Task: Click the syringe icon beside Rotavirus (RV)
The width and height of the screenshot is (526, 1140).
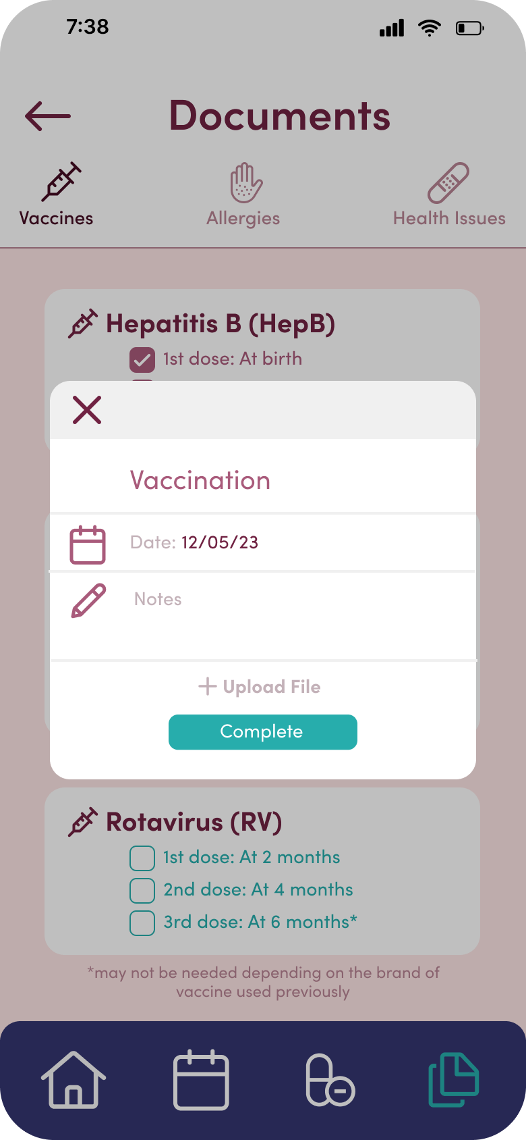Action: pyautogui.click(x=83, y=822)
